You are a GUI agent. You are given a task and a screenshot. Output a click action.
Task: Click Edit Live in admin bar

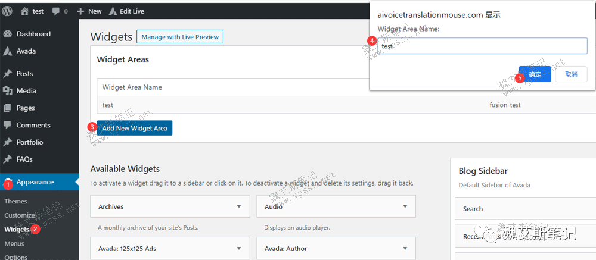132,11
